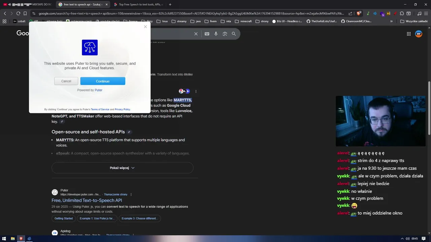Screen dimensions: 431x242
Task: Click Continue in the Puter dialog
Action: [103, 81]
